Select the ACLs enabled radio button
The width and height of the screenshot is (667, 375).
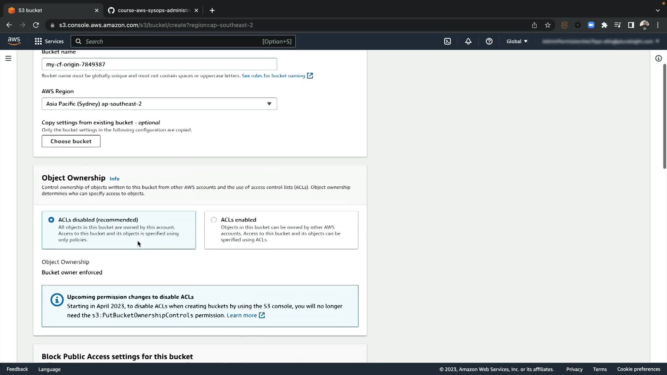point(214,220)
